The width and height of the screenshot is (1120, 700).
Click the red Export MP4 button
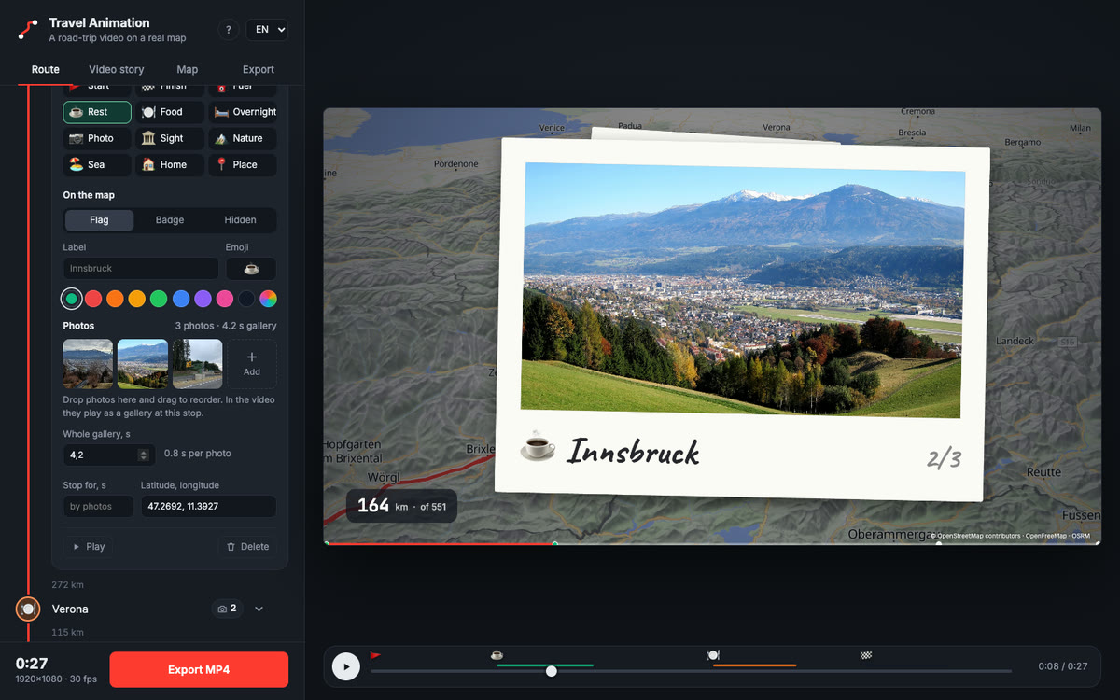point(199,670)
